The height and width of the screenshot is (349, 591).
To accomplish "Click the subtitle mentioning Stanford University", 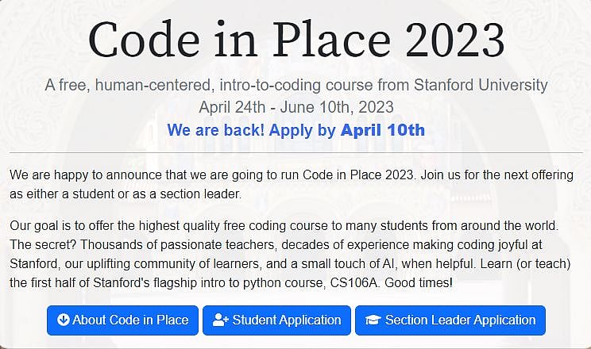I will [x=295, y=85].
